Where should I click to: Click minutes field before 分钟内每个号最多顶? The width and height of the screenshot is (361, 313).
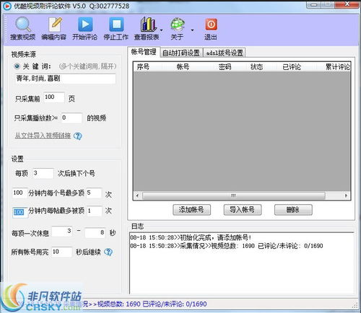click(x=19, y=193)
